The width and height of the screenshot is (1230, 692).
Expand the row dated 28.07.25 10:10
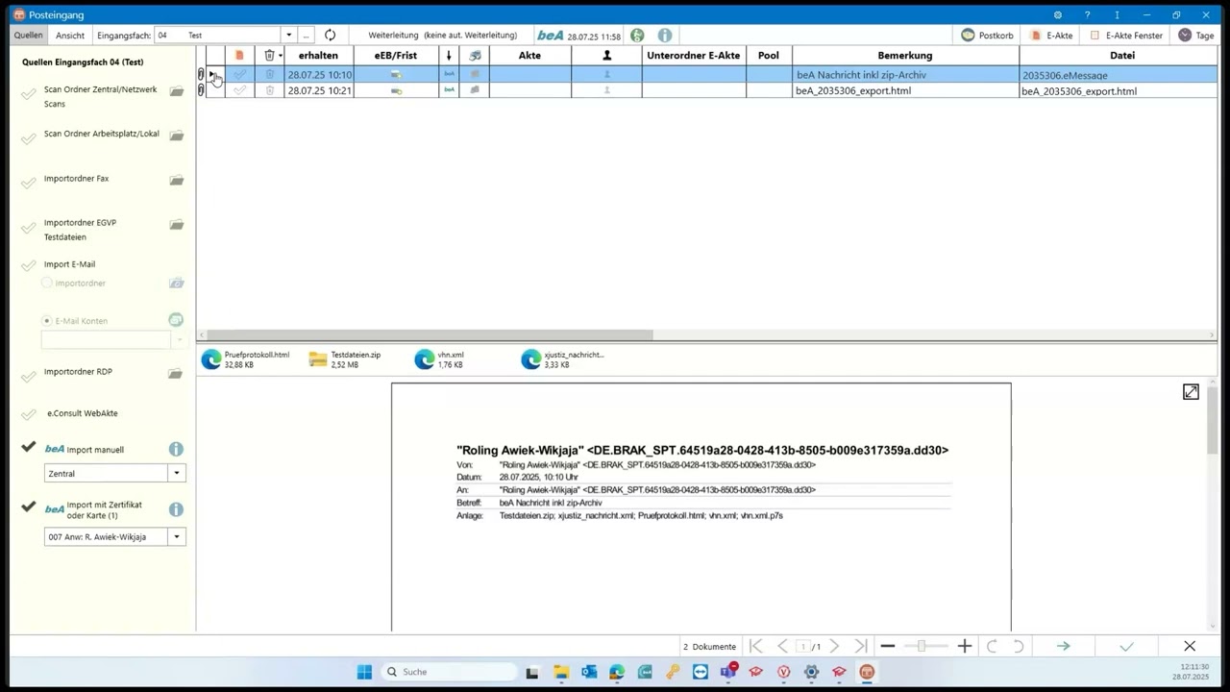coord(212,74)
